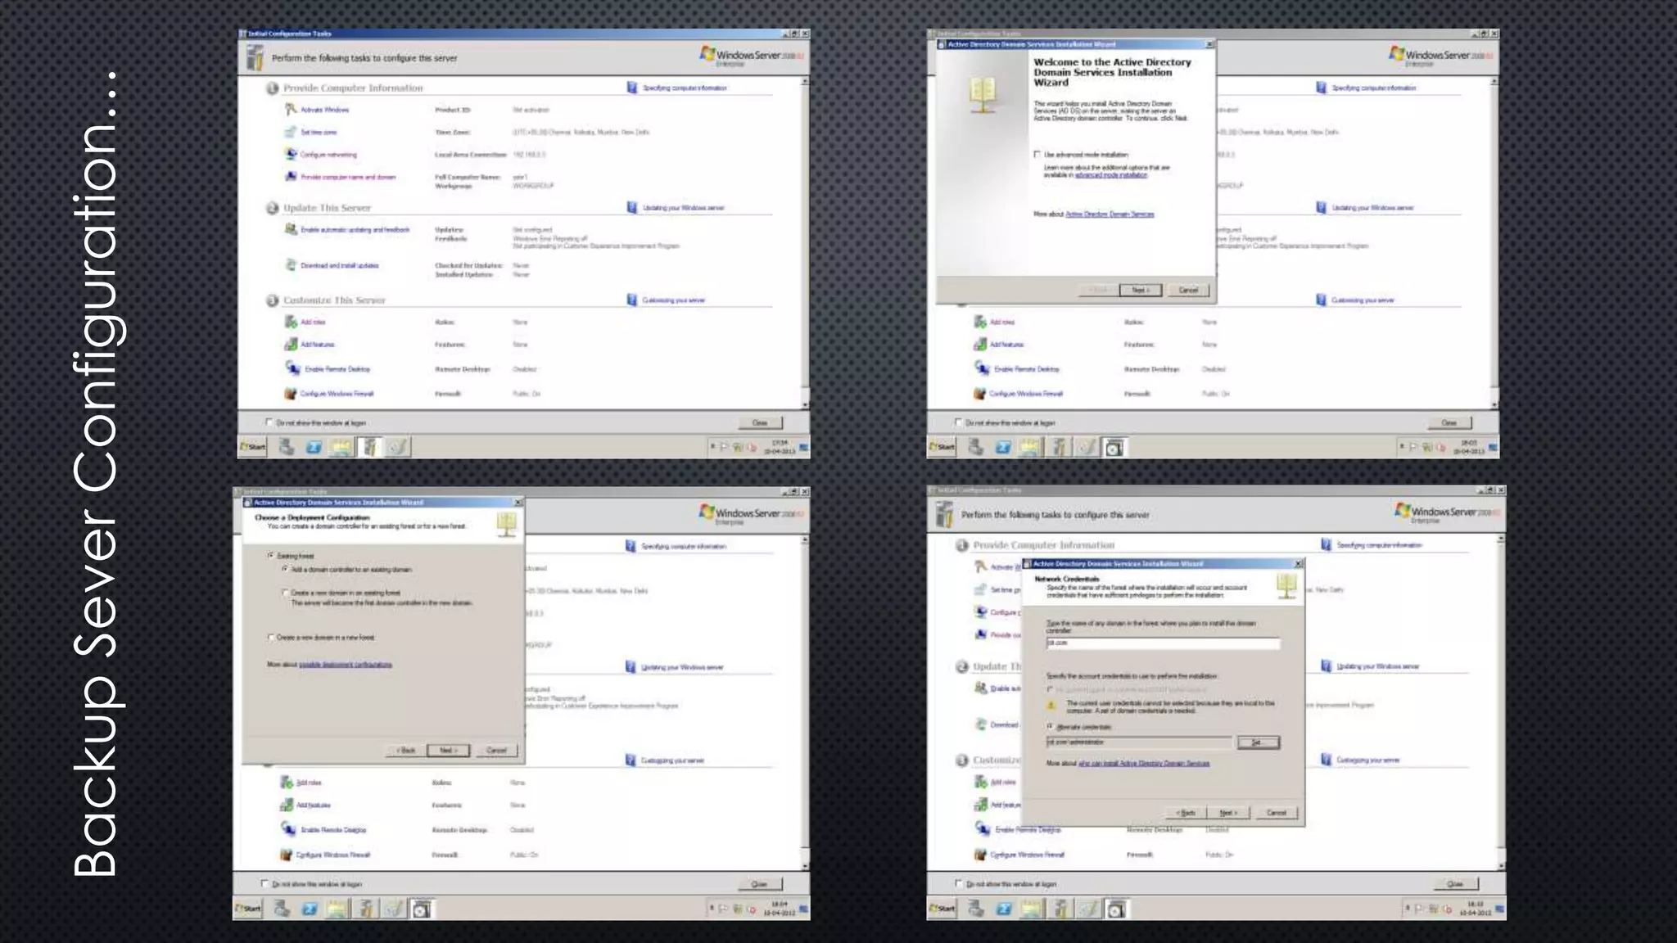Click vertical scrollbar of top-left screenshot window
Viewport: 1677px width, 943px height.
tap(805, 242)
